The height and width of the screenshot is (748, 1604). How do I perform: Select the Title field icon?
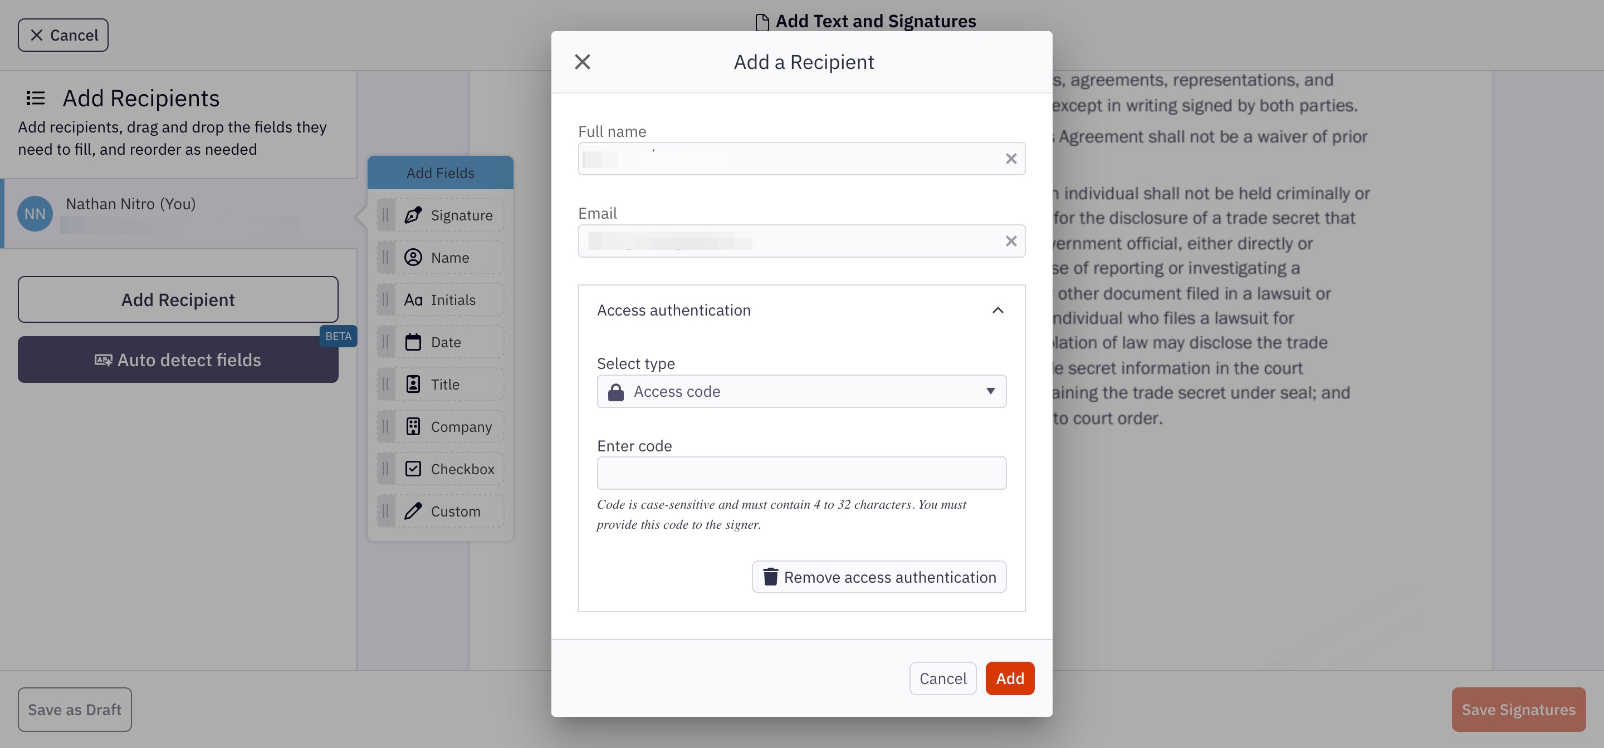click(x=413, y=384)
